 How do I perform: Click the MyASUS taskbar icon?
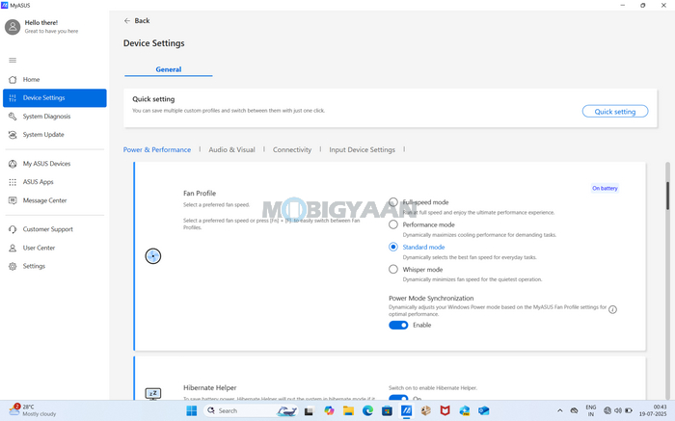tap(406, 410)
